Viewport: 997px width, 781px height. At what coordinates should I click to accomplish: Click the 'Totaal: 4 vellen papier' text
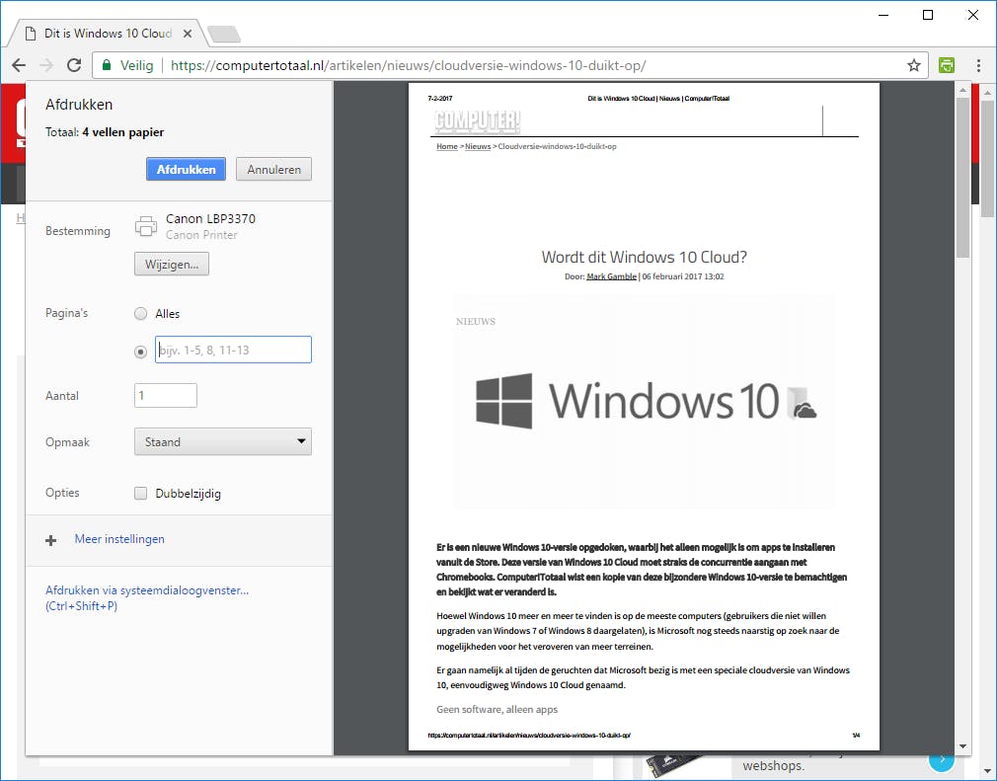[x=105, y=132]
